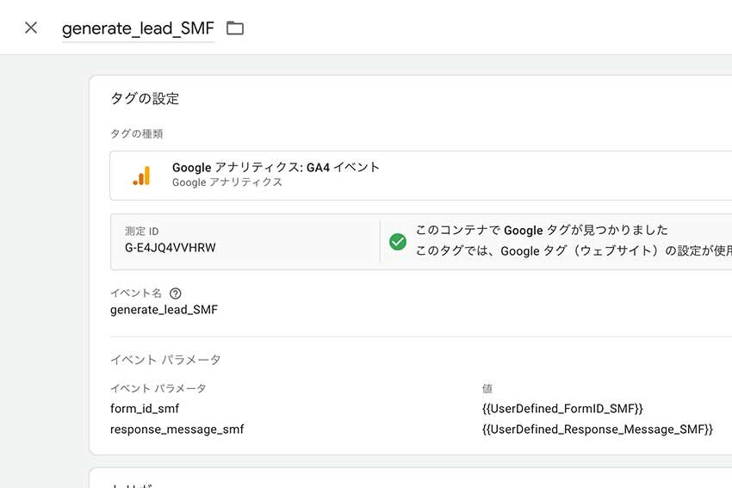
Task: Click value {{UserDefined_Response_Message_SMF}}
Action: pos(598,429)
